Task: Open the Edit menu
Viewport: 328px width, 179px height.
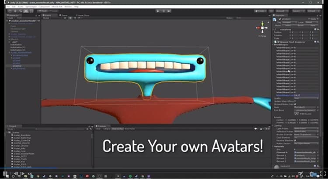Action: tap(14, 7)
